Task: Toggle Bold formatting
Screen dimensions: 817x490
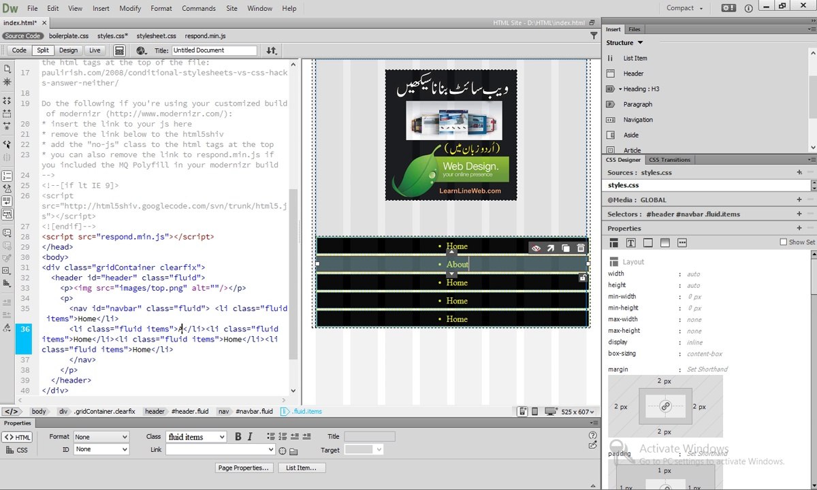Action: coord(238,437)
